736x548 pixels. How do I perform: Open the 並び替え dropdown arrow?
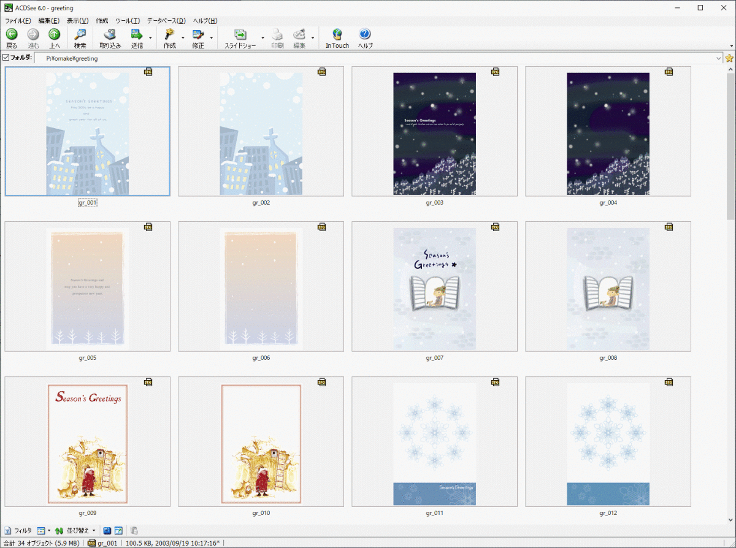point(94,530)
